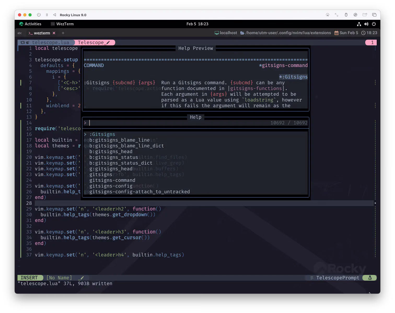395x313 pixels.
Task: Click the *:Gitsigns tag in Help Preview
Action: tap(293, 77)
